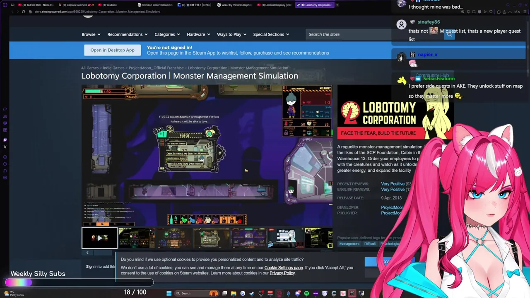Click the sidebar extensions cube icon
Image resolution: width=530 pixels, height=298 pixels.
[5, 171]
